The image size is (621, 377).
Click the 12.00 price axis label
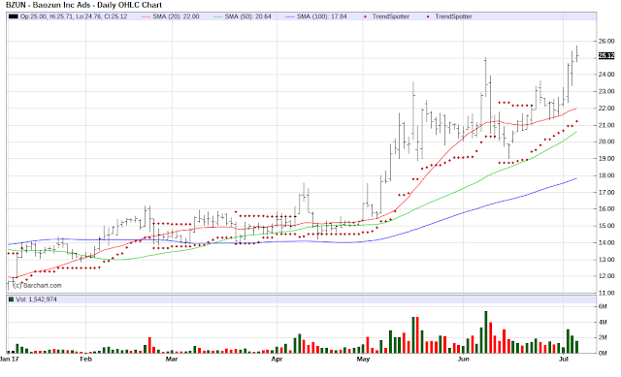click(606, 276)
